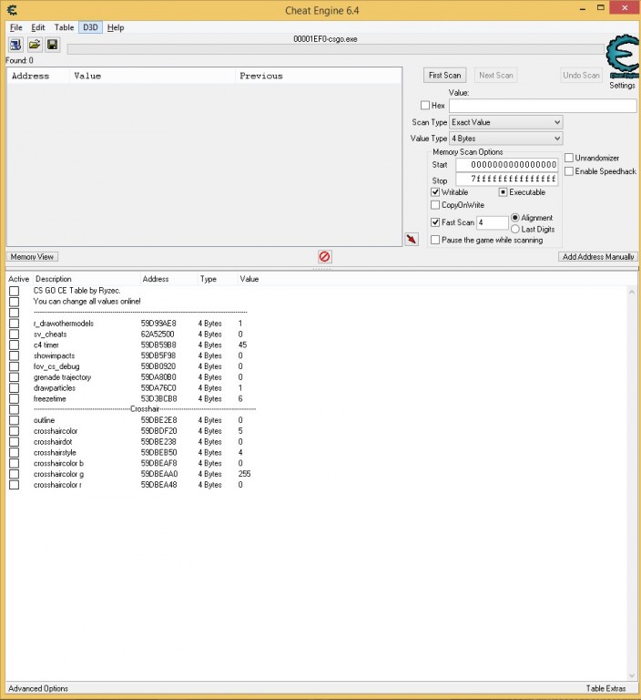
Task: Click the Type column header in table
Action: click(x=218, y=279)
